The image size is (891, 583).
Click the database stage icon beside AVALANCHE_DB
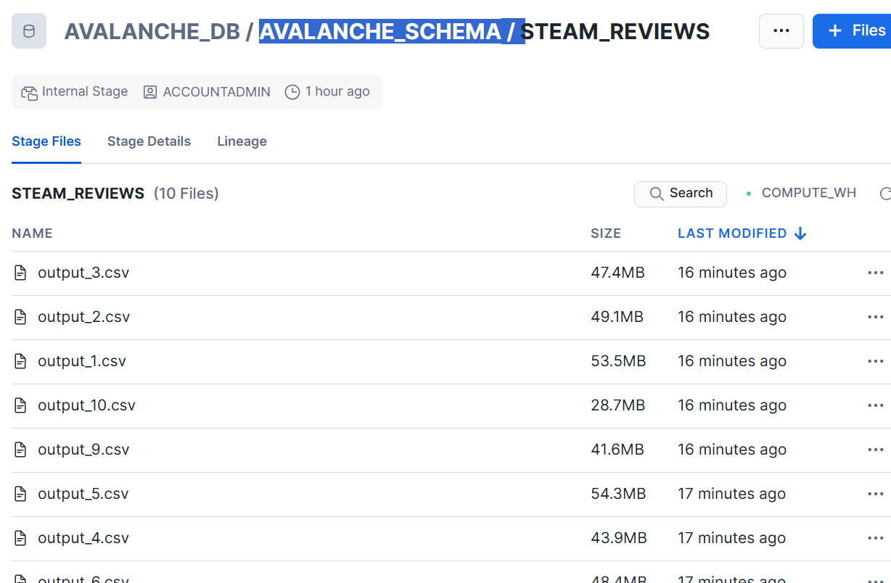click(x=29, y=31)
